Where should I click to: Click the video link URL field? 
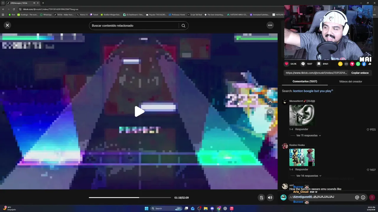(316, 73)
